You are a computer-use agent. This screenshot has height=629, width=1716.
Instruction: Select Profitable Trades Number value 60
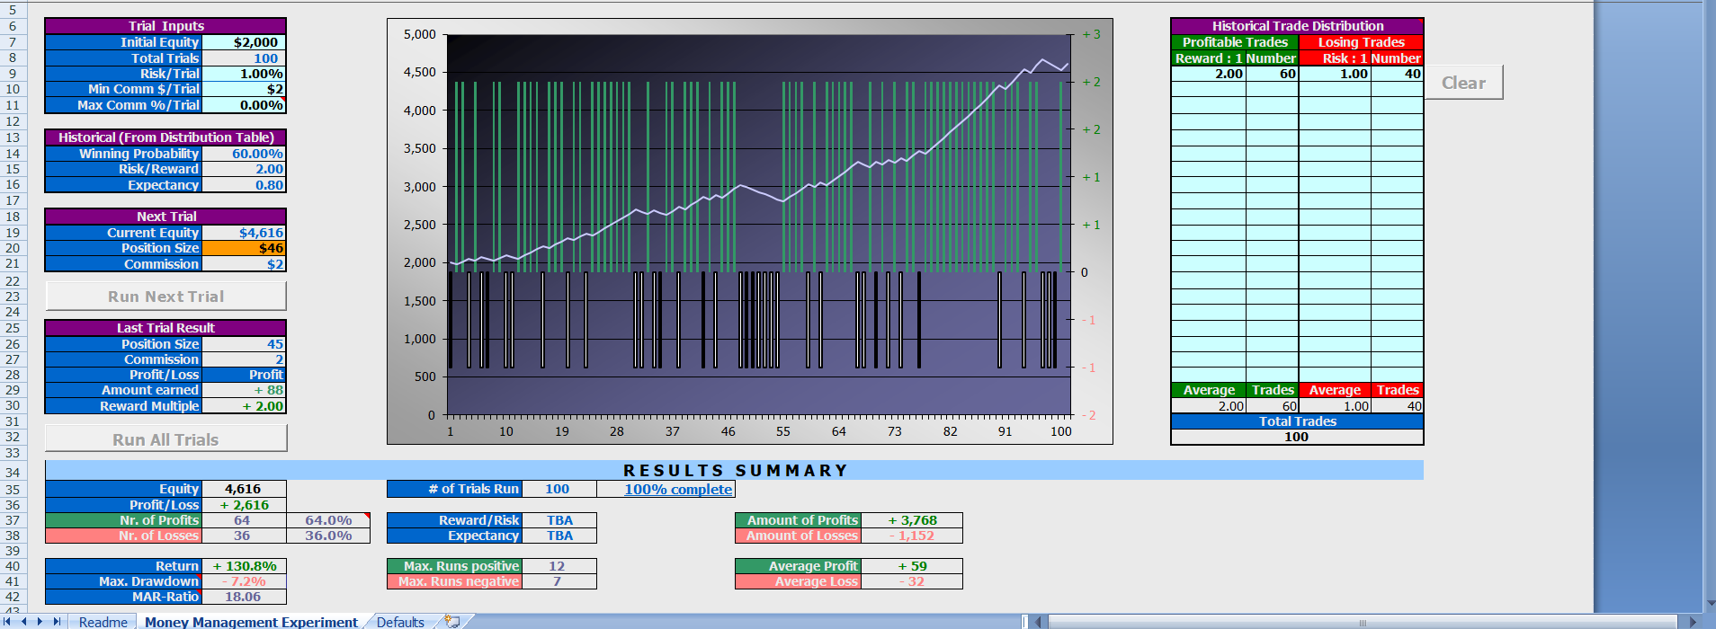[1272, 74]
